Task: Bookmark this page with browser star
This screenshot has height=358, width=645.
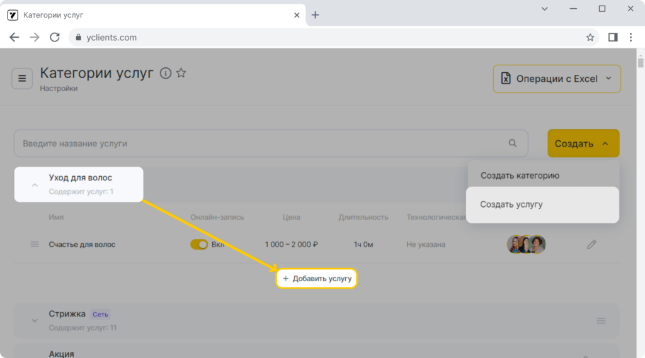Action: [590, 37]
